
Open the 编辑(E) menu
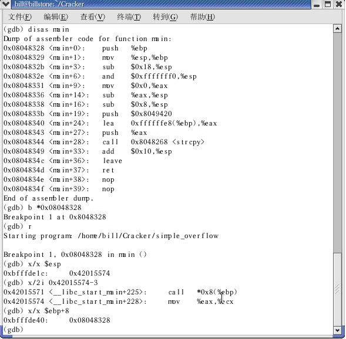click(x=56, y=17)
